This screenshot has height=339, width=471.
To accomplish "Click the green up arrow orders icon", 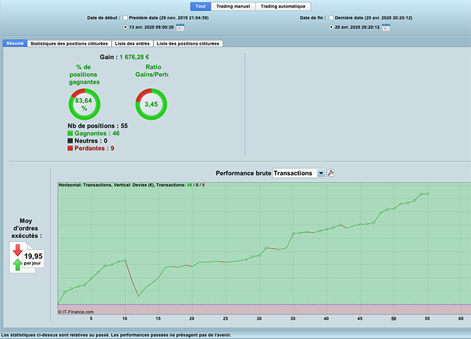I will pos(17,265).
